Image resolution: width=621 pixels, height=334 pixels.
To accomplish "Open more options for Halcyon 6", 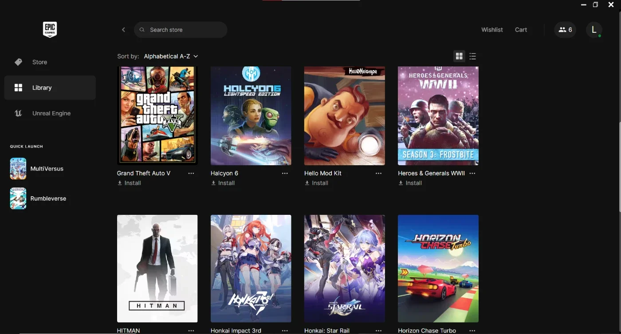I will 285,173.
